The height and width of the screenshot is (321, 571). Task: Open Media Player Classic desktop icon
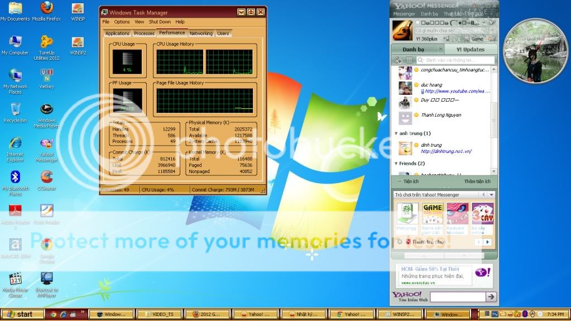[x=15, y=285]
